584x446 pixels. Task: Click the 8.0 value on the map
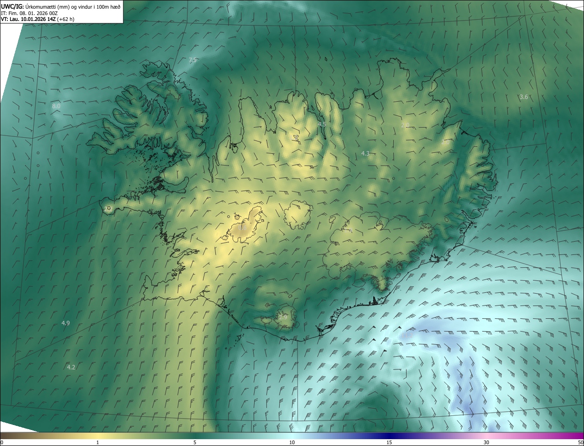[x=56, y=106]
